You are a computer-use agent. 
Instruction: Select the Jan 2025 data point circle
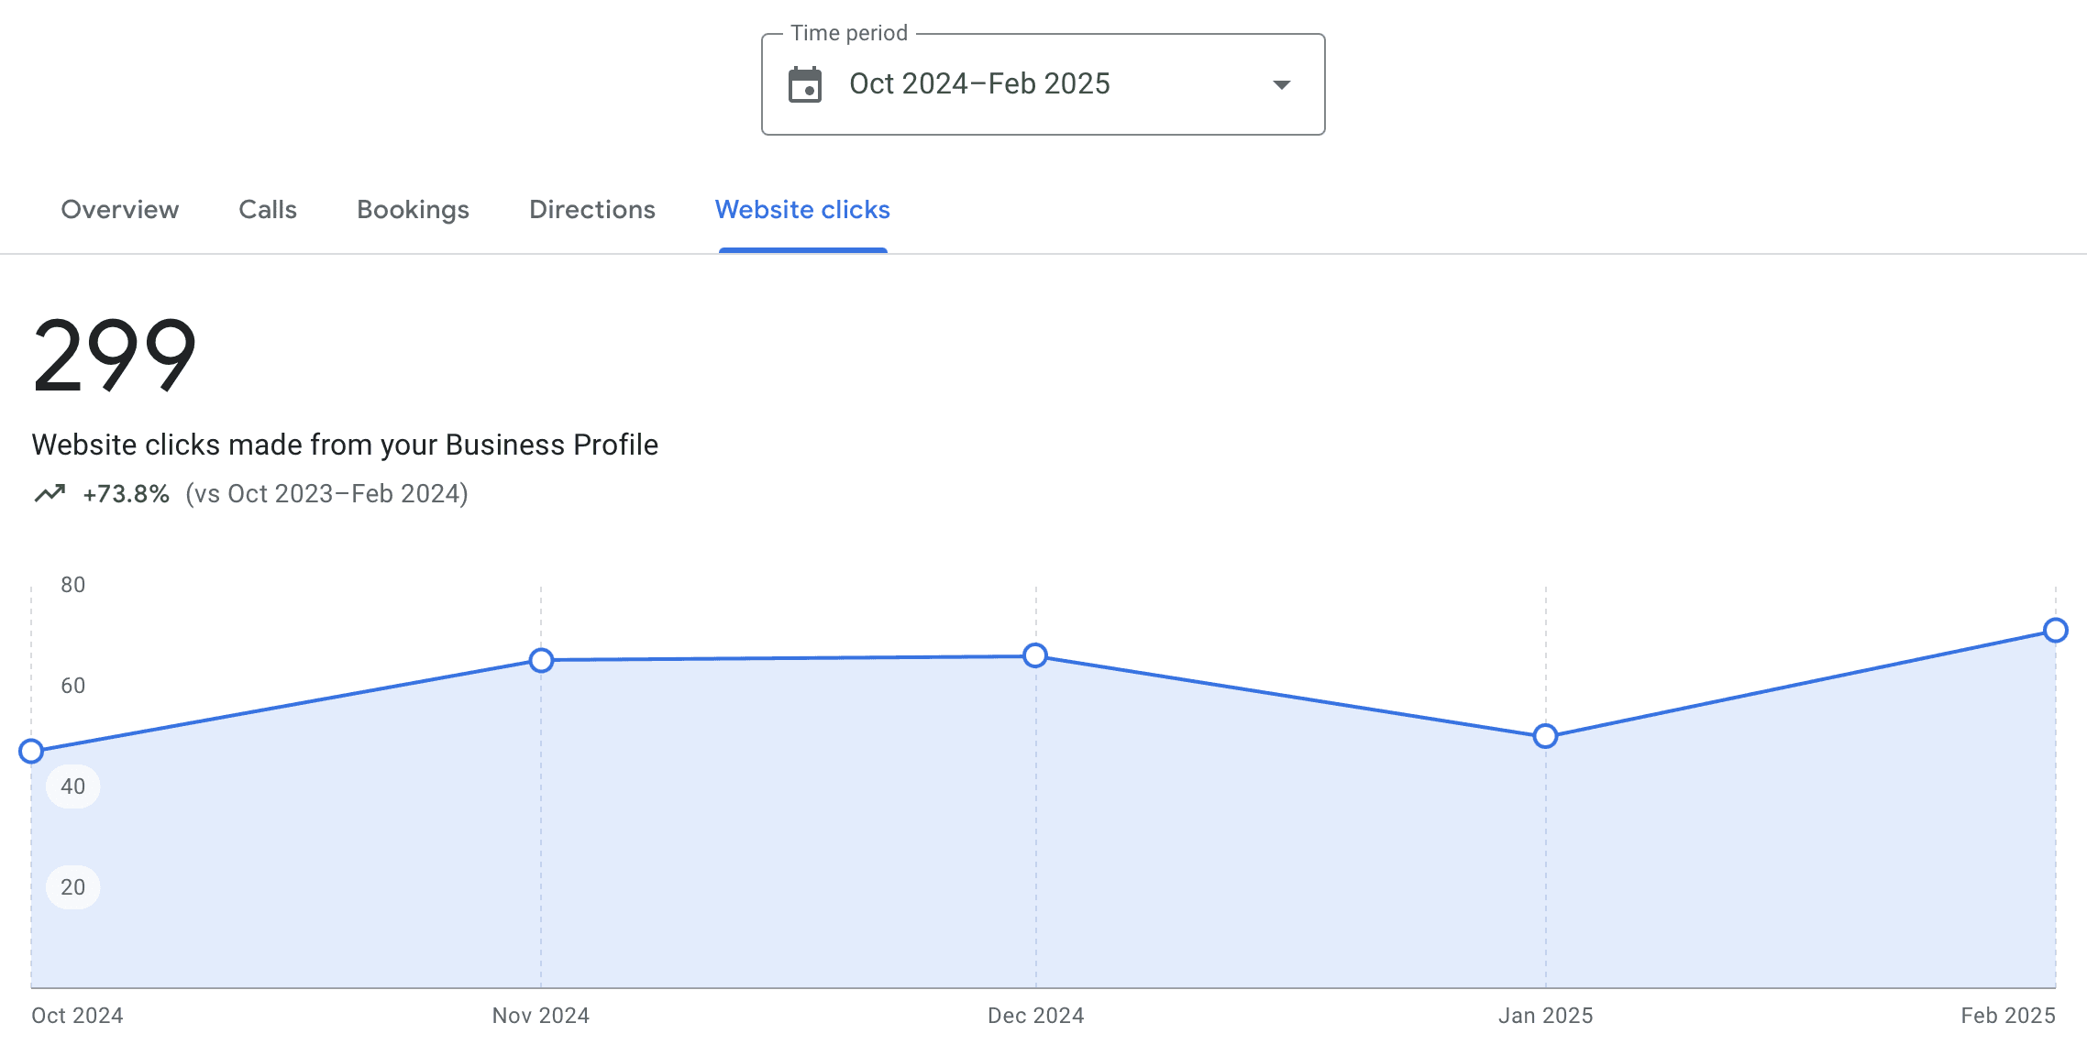coord(1545,736)
